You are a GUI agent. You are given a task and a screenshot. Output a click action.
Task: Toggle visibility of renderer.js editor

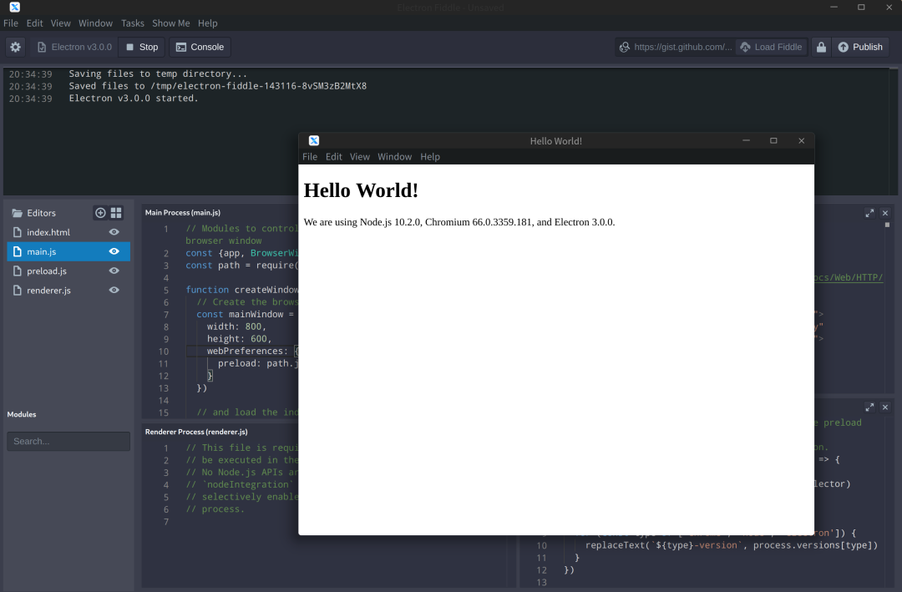pos(114,290)
